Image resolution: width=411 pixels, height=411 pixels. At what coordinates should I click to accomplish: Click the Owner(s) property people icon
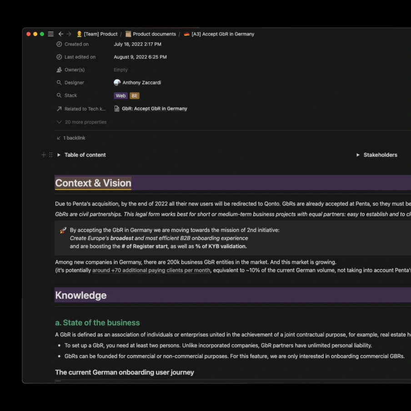(x=59, y=70)
